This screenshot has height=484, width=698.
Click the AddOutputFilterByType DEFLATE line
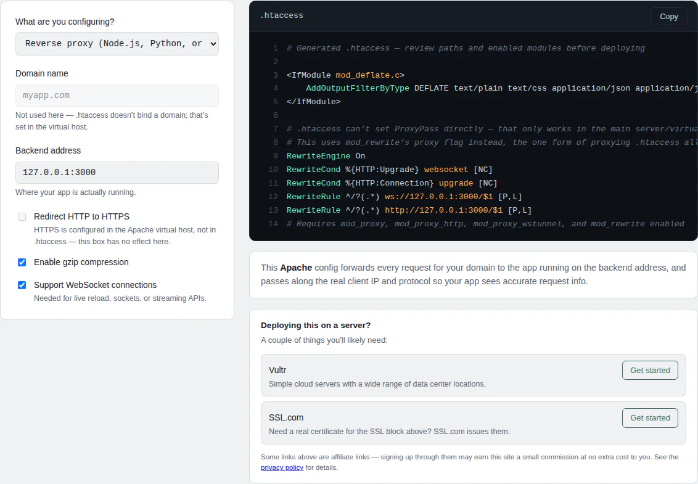(x=502, y=88)
